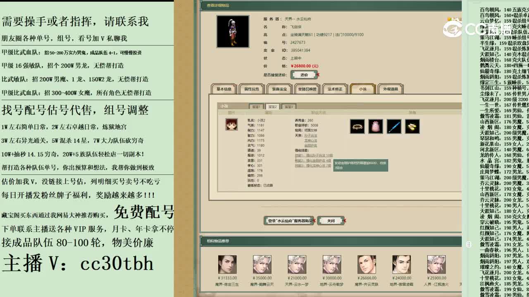
Task: Click the 地界-云舟载梦 item name
Action: coord(331,285)
